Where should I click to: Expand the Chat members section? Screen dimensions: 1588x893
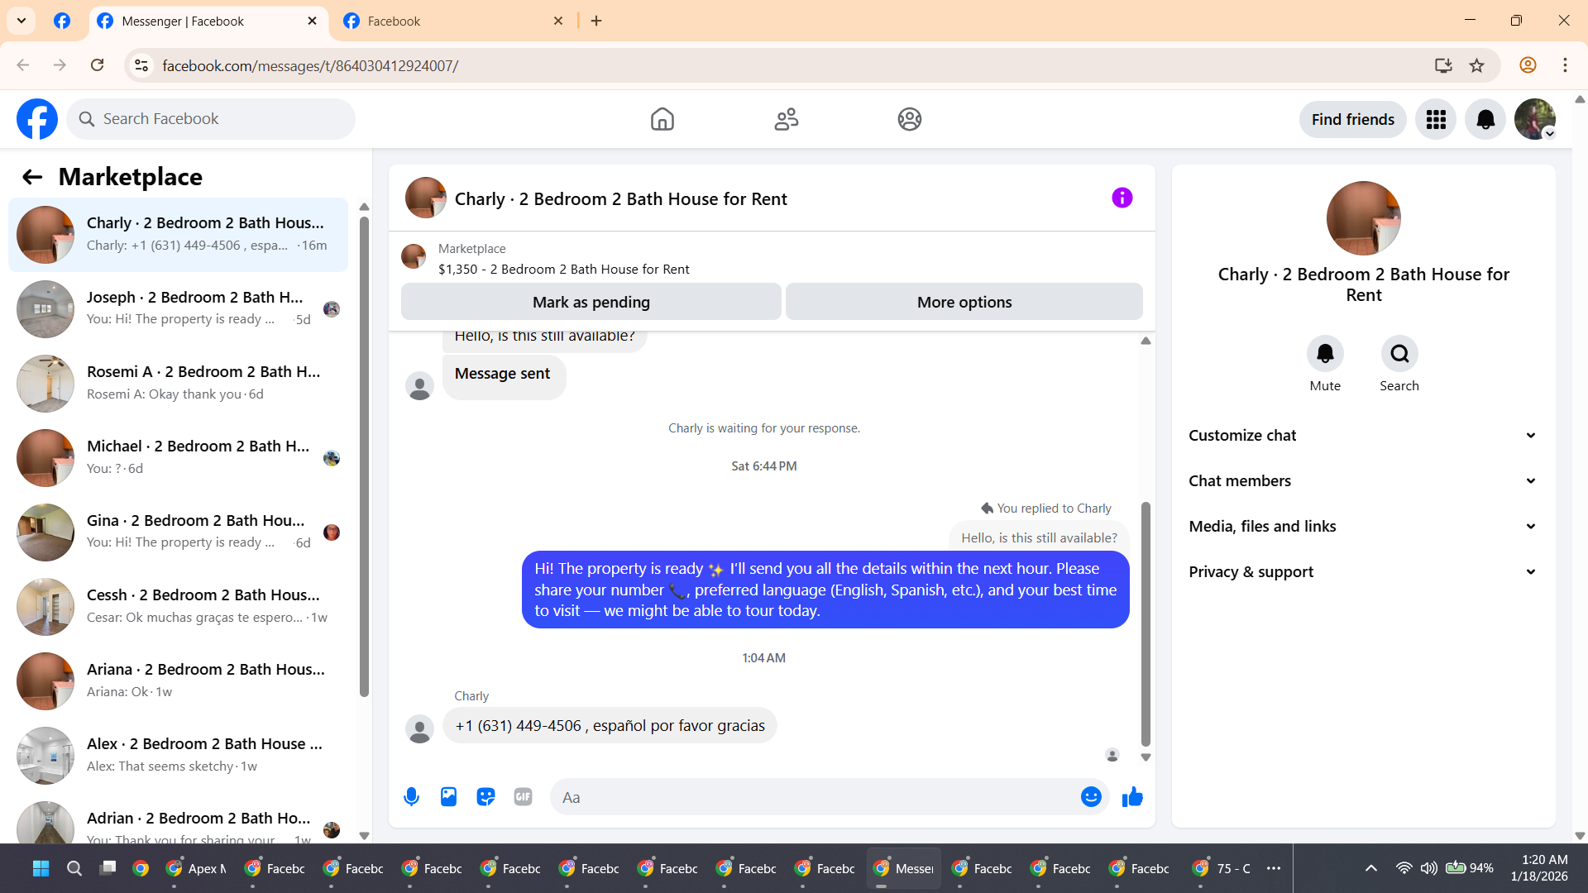pyautogui.click(x=1363, y=481)
